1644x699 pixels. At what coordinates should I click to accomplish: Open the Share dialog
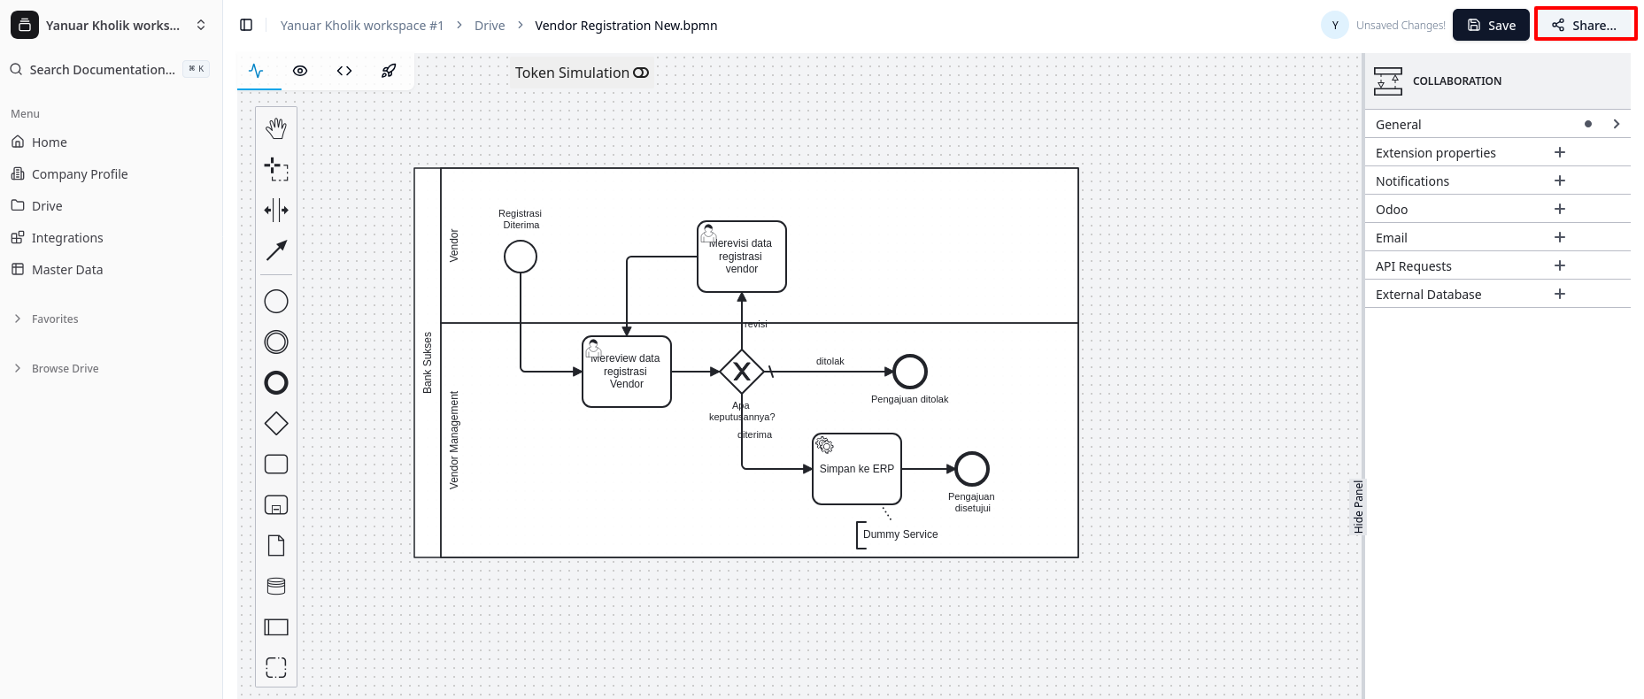tap(1585, 25)
